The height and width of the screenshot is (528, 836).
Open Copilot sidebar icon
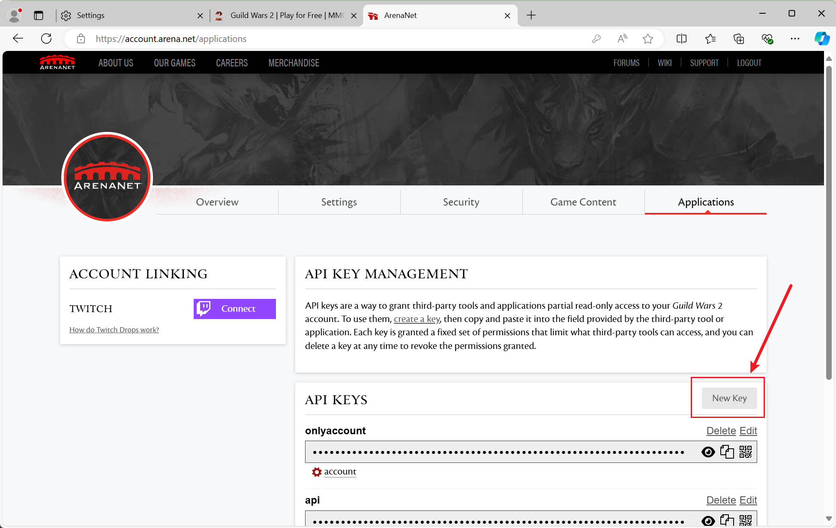pyautogui.click(x=822, y=39)
